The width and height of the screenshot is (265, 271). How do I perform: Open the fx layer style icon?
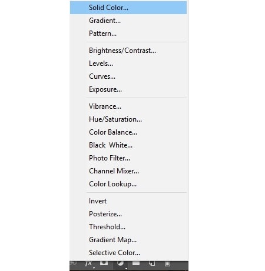pos(89,263)
